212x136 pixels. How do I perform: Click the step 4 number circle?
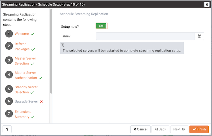[9, 75]
